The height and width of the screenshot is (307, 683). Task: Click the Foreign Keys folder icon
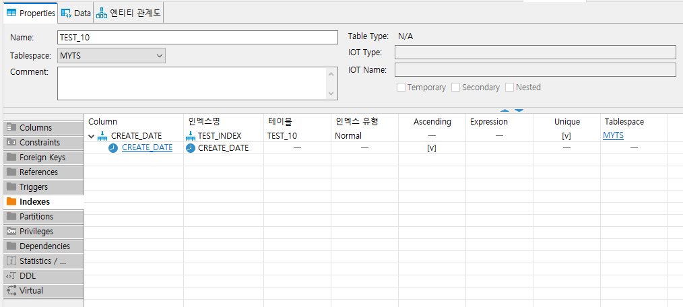pos(11,157)
